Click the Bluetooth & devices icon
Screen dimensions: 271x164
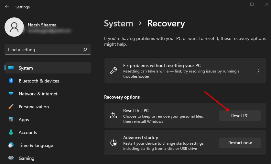coord(11,81)
